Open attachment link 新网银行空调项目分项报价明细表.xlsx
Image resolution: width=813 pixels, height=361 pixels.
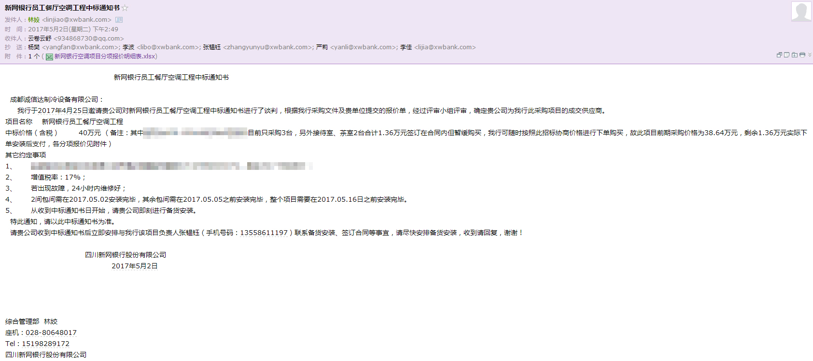coord(106,56)
